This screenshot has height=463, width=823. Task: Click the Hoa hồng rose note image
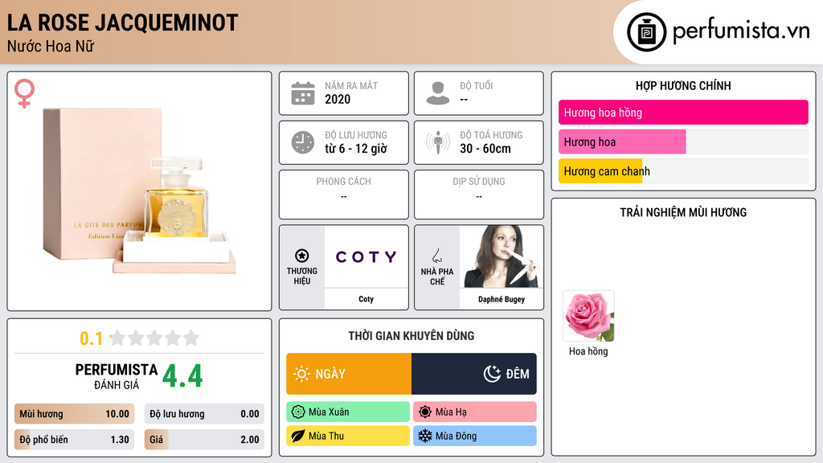pyautogui.click(x=588, y=316)
